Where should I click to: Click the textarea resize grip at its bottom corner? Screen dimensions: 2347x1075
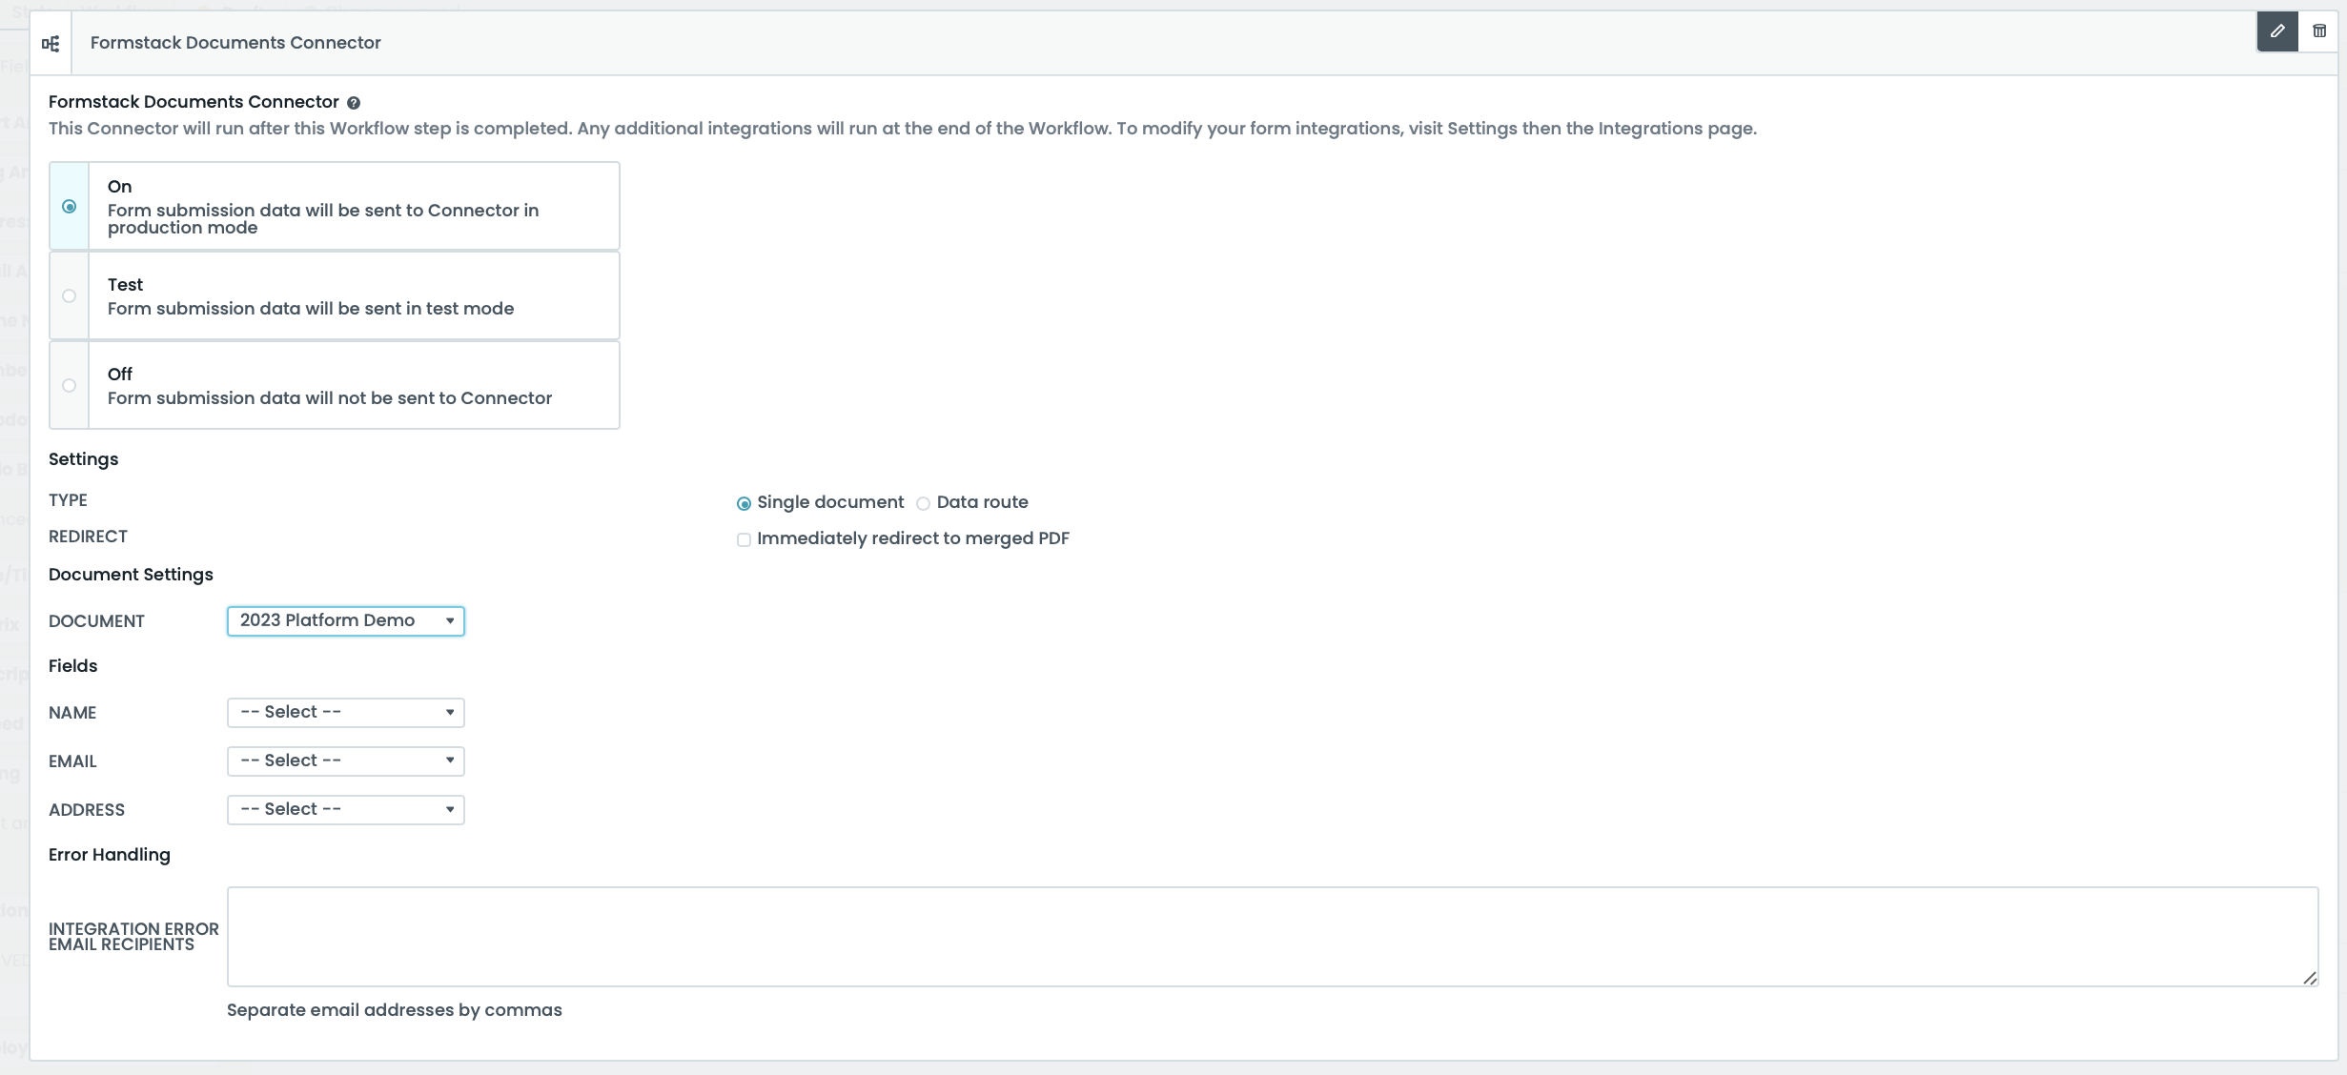pyautogui.click(x=2310, y=979)
